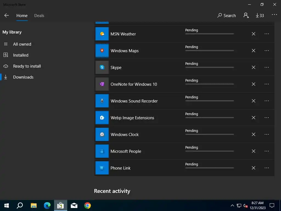Cancel the Windows Maps download

pos(253,51)
